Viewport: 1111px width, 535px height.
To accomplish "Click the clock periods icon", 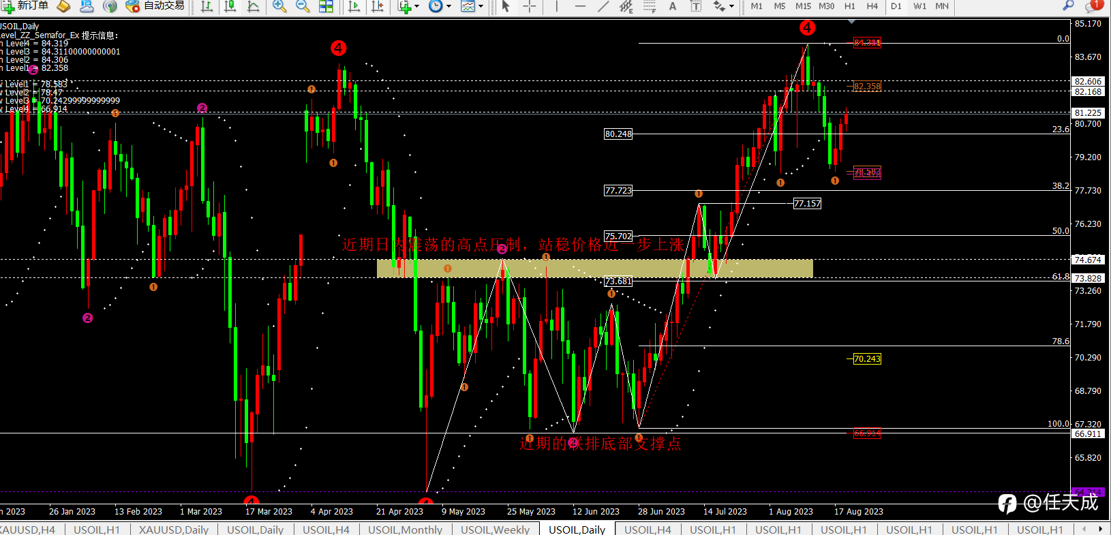I will (x=436, y=6).
